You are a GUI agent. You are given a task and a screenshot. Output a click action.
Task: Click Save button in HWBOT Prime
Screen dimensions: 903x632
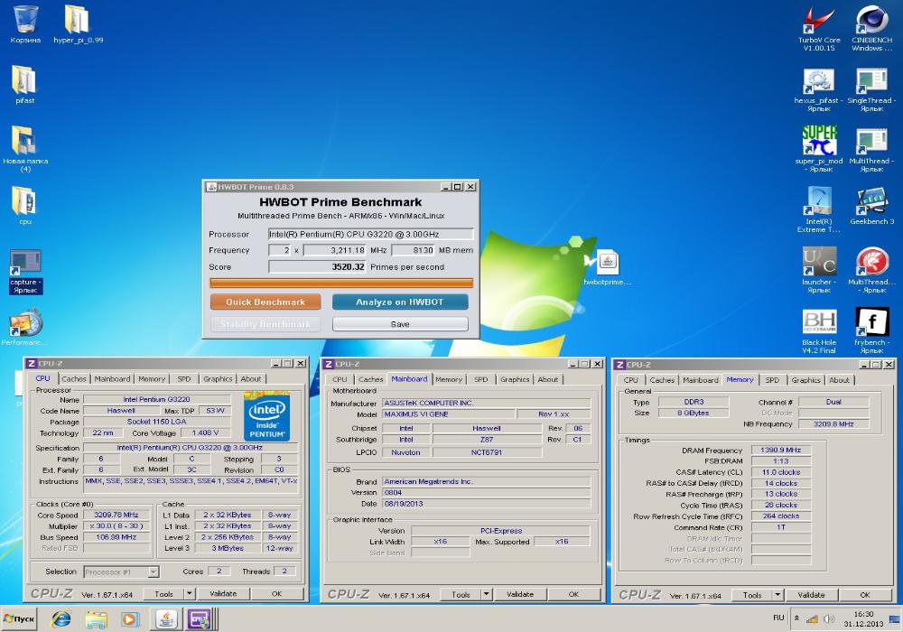coord(400,324)
